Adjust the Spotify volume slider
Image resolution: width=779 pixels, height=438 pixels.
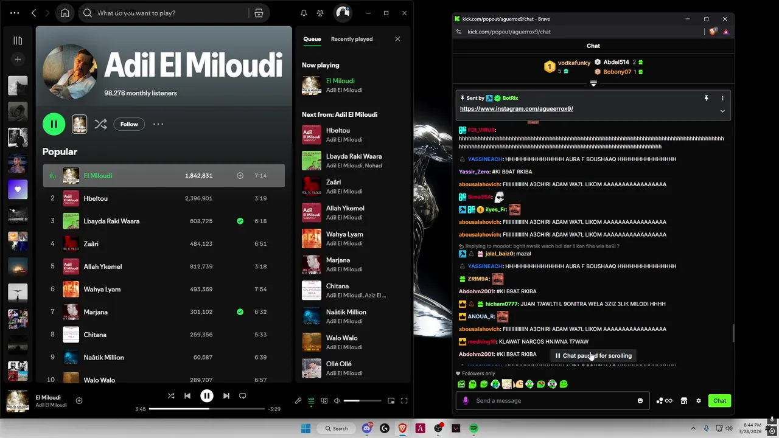tap(362, 401)
